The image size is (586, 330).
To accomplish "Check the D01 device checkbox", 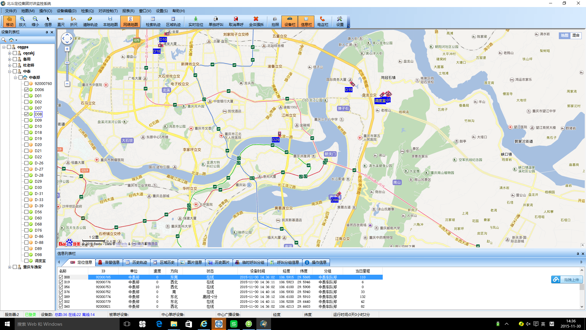I will 26,96.
